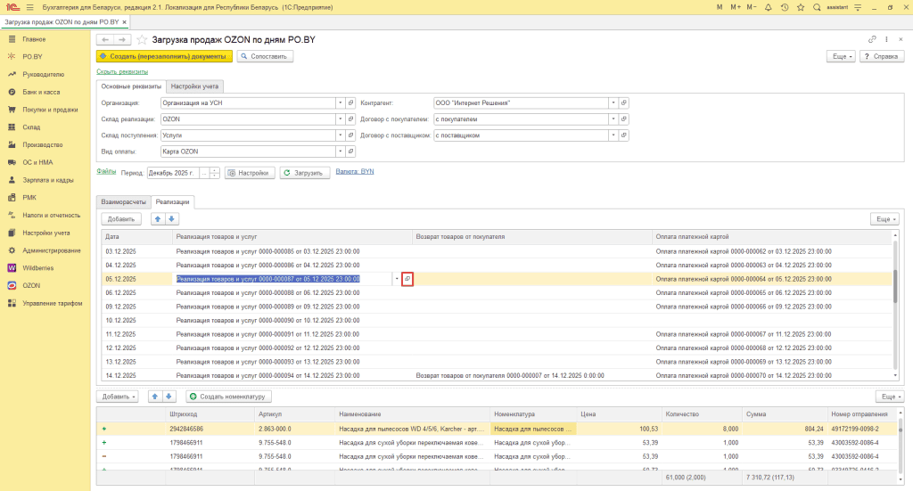
Task: Adjust period with stepper arrows
Action: pos(214,174)
